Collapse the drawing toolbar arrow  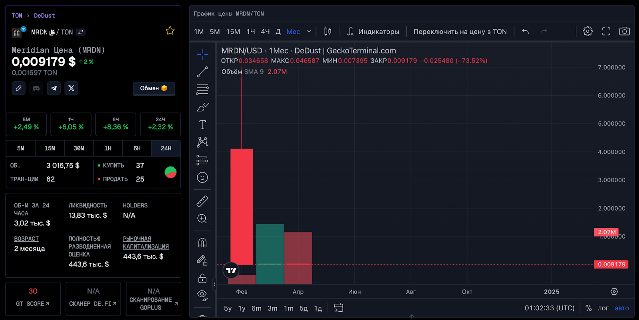click(x=214, y=284)
